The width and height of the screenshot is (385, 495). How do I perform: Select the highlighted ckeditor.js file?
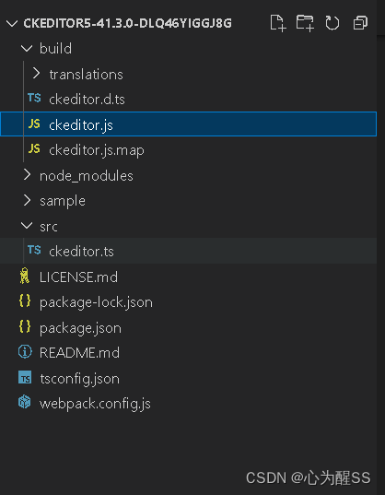188,124
